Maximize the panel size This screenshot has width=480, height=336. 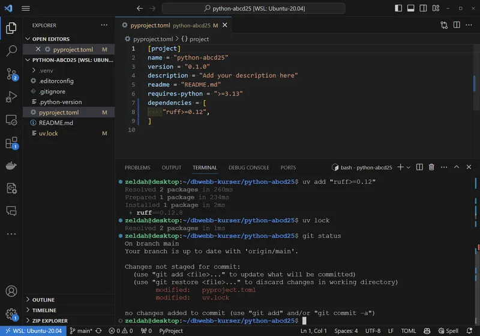click(457, 167)
